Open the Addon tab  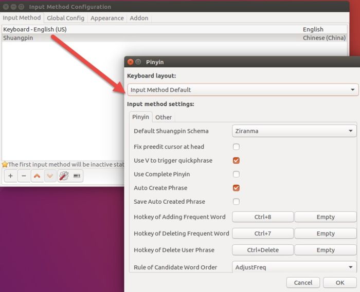coord(139,18)
